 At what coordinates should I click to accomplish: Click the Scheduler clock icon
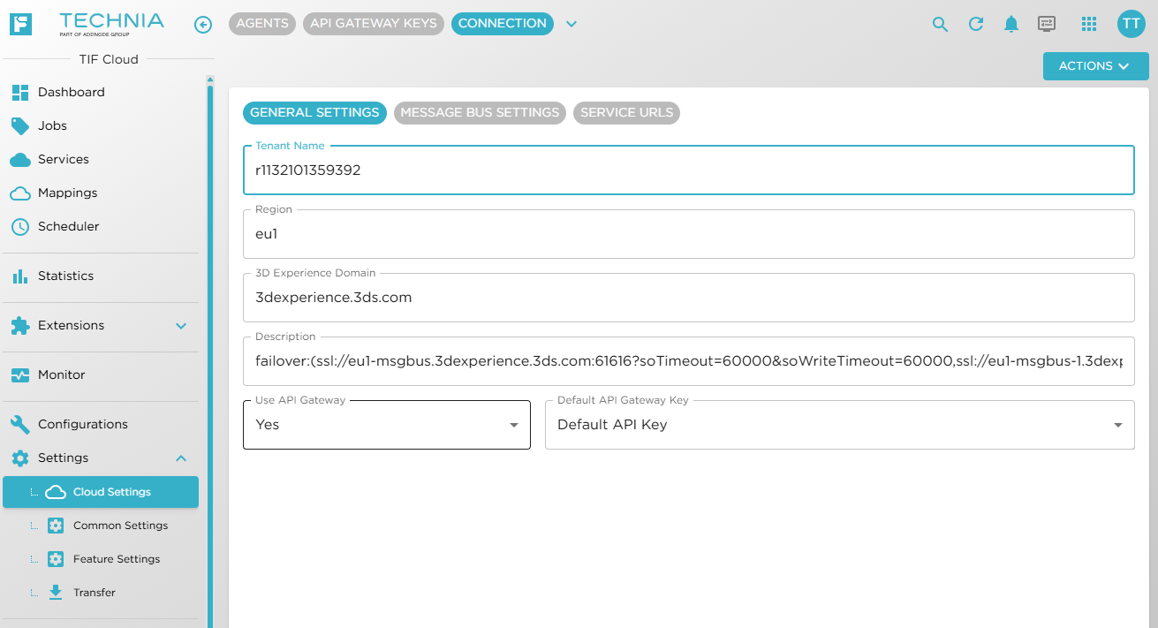pyautogui.click(x=20, y=227)
